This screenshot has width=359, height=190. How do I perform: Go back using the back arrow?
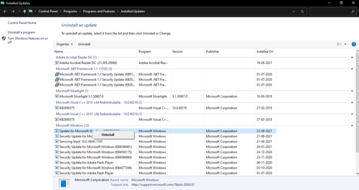pyautogui.click(x=5, y=11)
